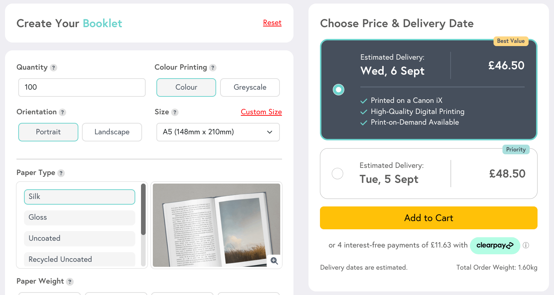Zoom the paper preview with magnifier icon
554x295 pixels.
(274, 261)
